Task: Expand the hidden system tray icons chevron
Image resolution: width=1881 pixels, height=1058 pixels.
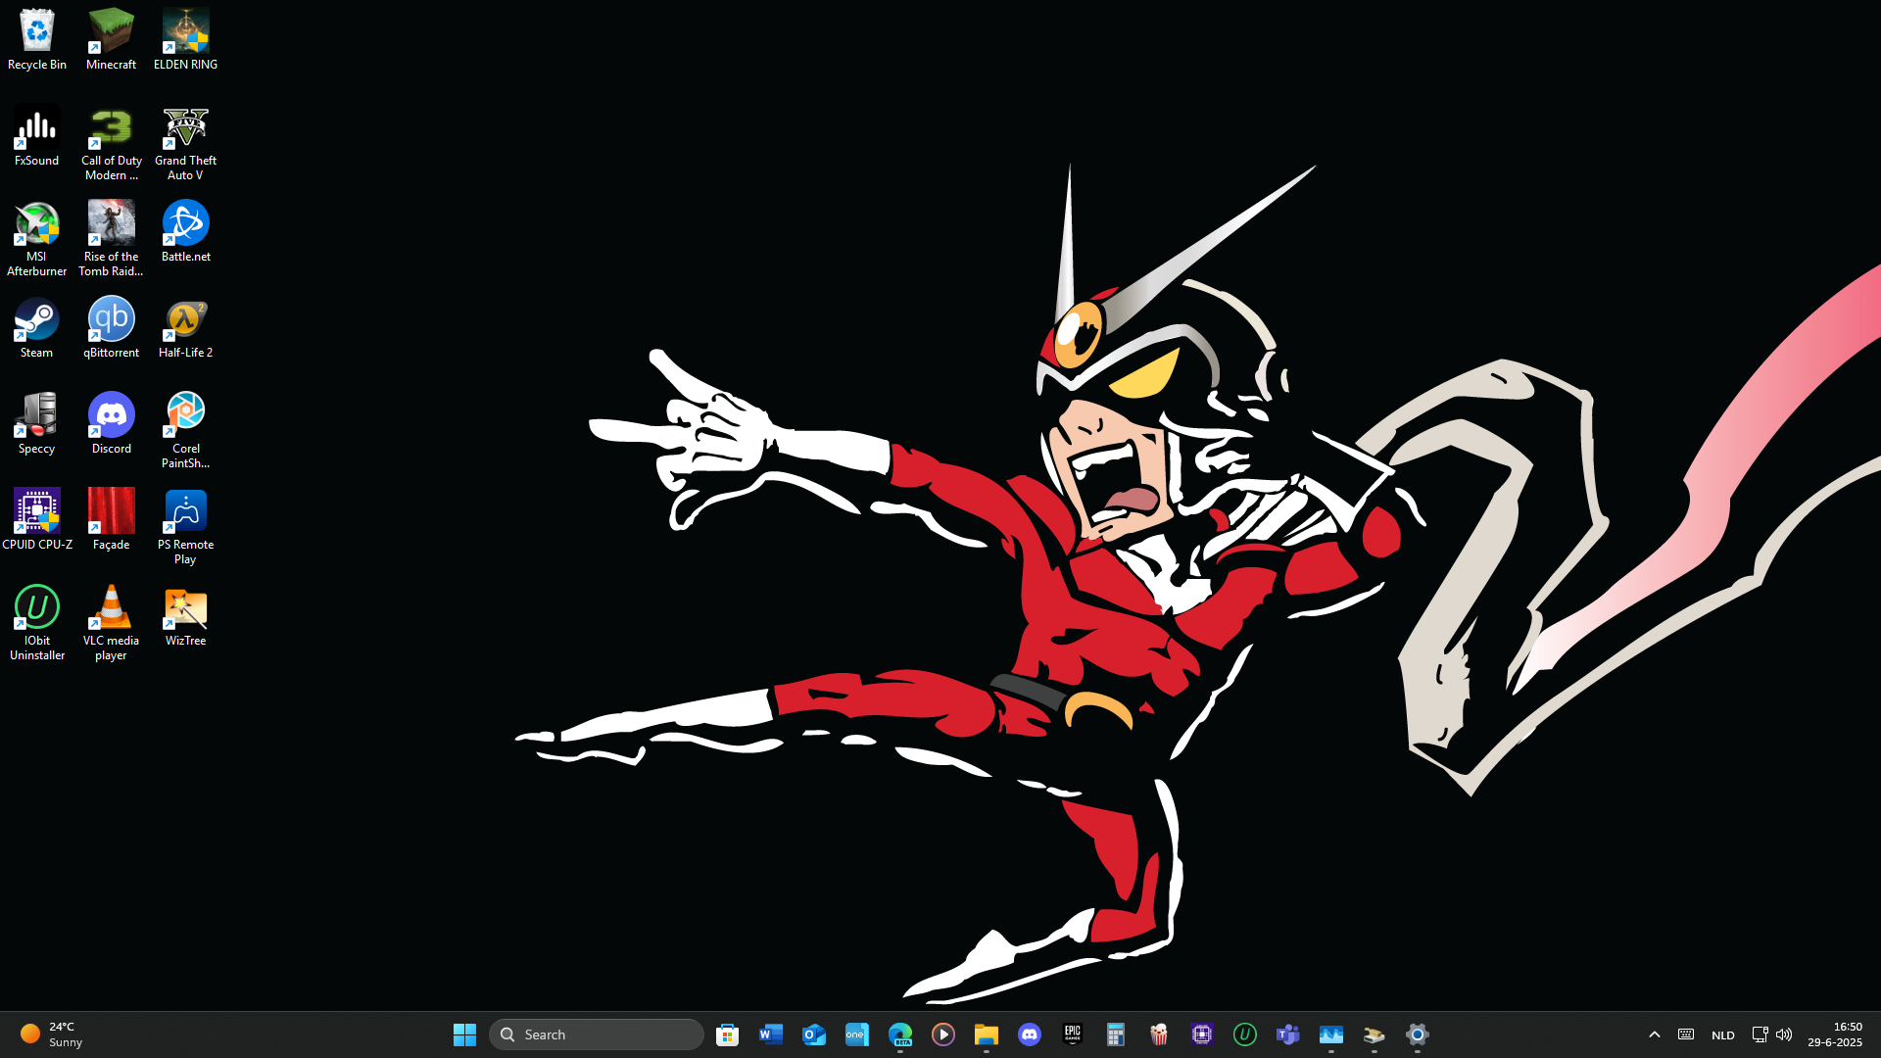Action: pyautogui.click(x=1655, y=1034)
